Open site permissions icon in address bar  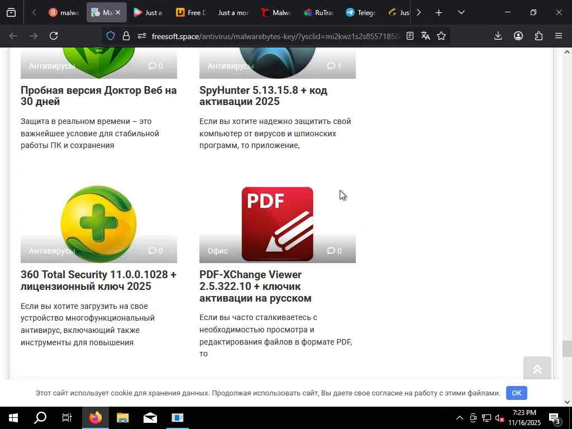[142, 36]
